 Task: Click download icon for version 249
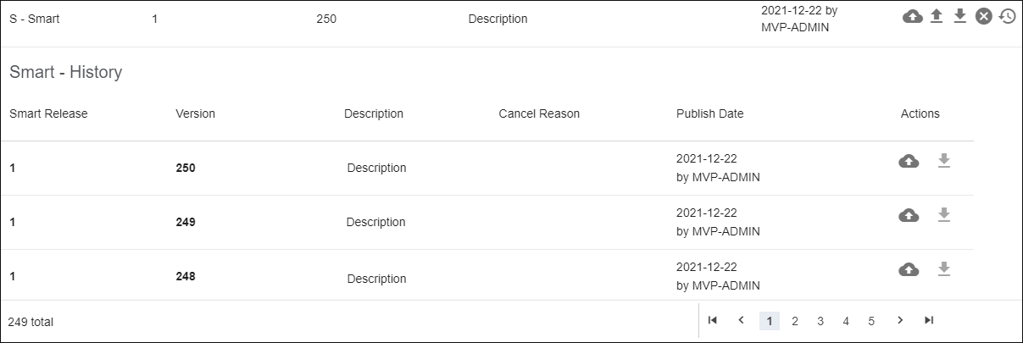pos(944,216)
